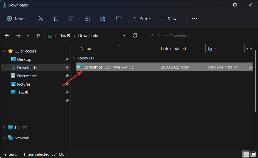Screen dimensions: 258x158
Task: Refresh the Downloads folder view
Action: (135, 35)
